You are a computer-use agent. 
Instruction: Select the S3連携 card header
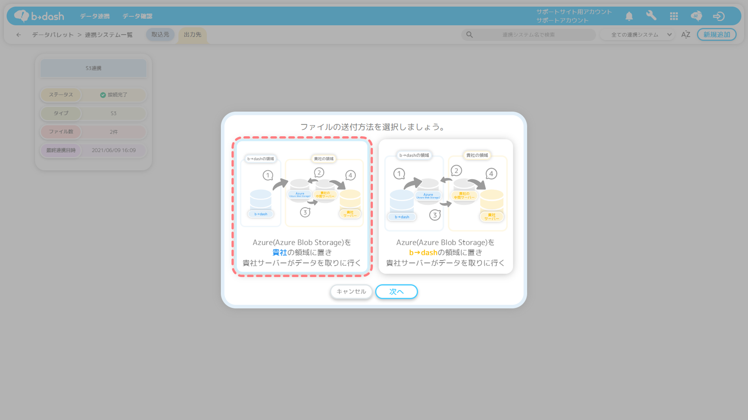[93, 68]
